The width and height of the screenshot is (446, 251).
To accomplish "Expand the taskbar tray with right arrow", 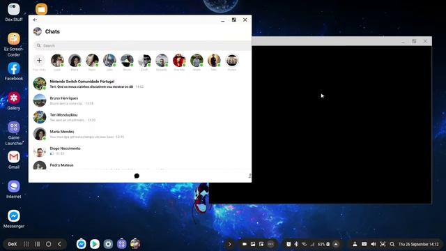I will (229, 244).
